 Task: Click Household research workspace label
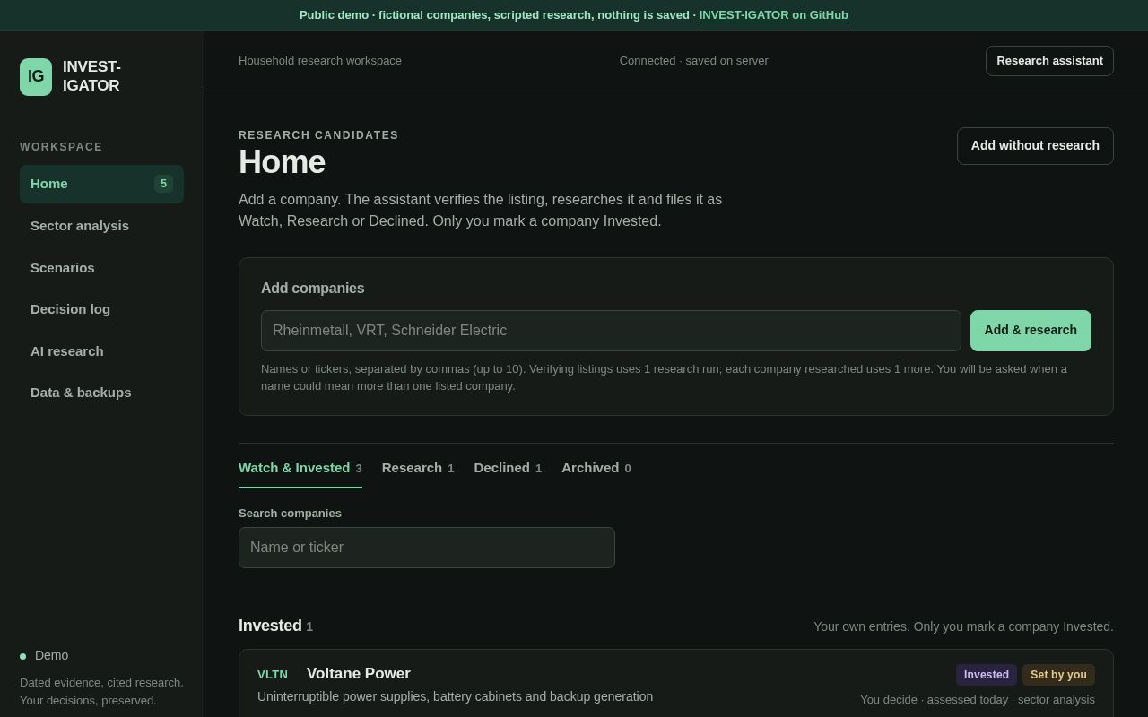pyautogui.click(x=320, y=61)
